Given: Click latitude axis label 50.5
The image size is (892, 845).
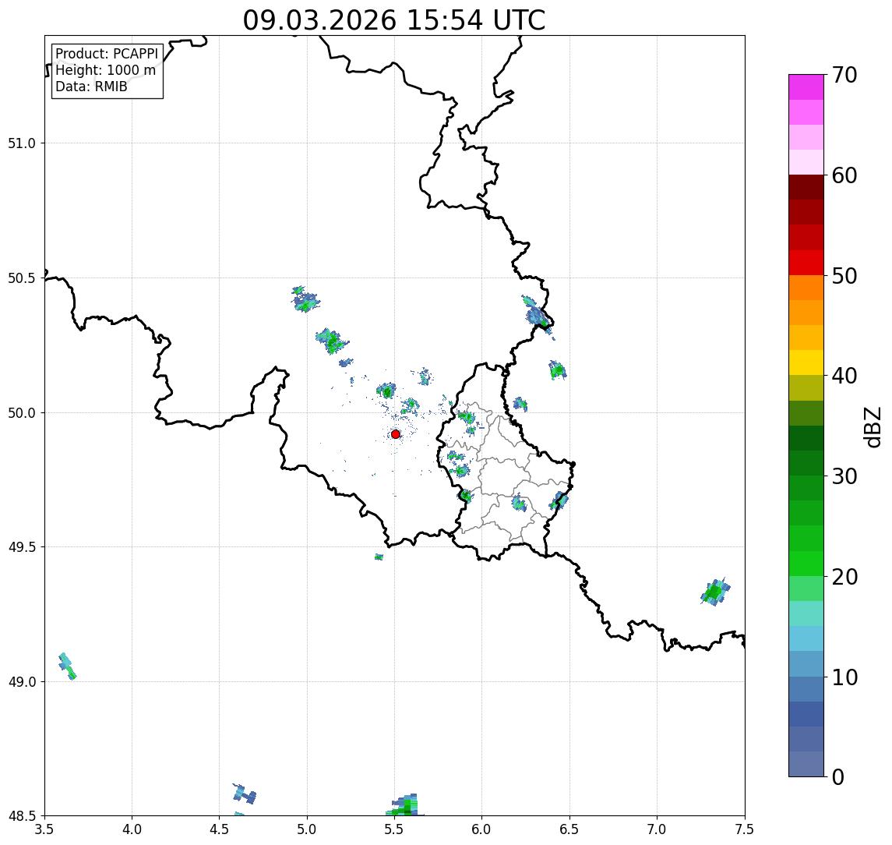Looking at the screenshot, I should (22, 278).
